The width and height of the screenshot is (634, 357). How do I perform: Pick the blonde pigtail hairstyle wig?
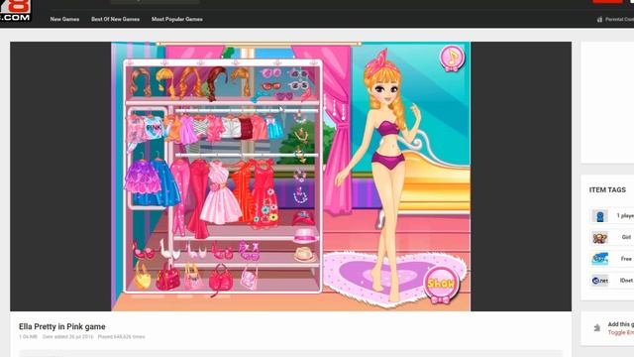(242, 81)
